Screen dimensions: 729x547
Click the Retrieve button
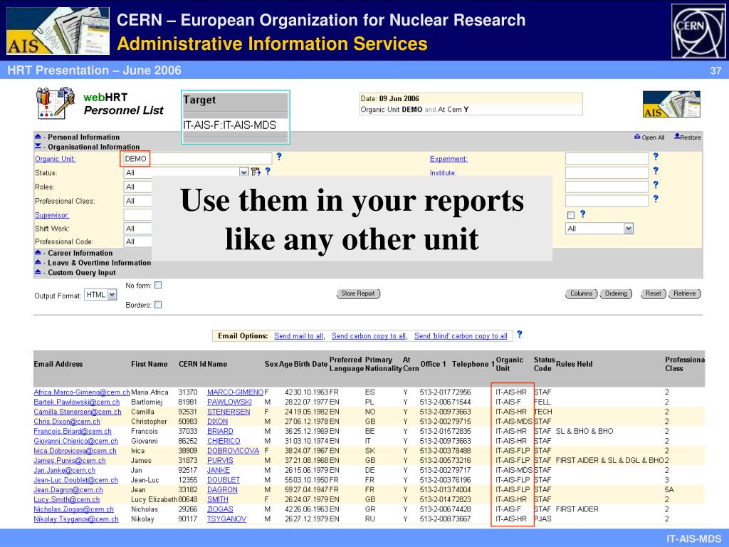(684, 293)
